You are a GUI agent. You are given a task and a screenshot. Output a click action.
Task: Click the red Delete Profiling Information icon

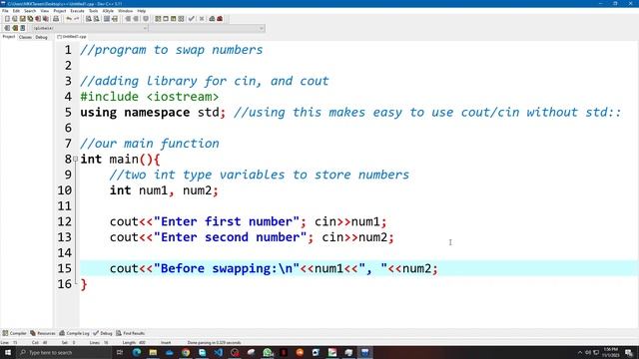[x=220, y=19]
